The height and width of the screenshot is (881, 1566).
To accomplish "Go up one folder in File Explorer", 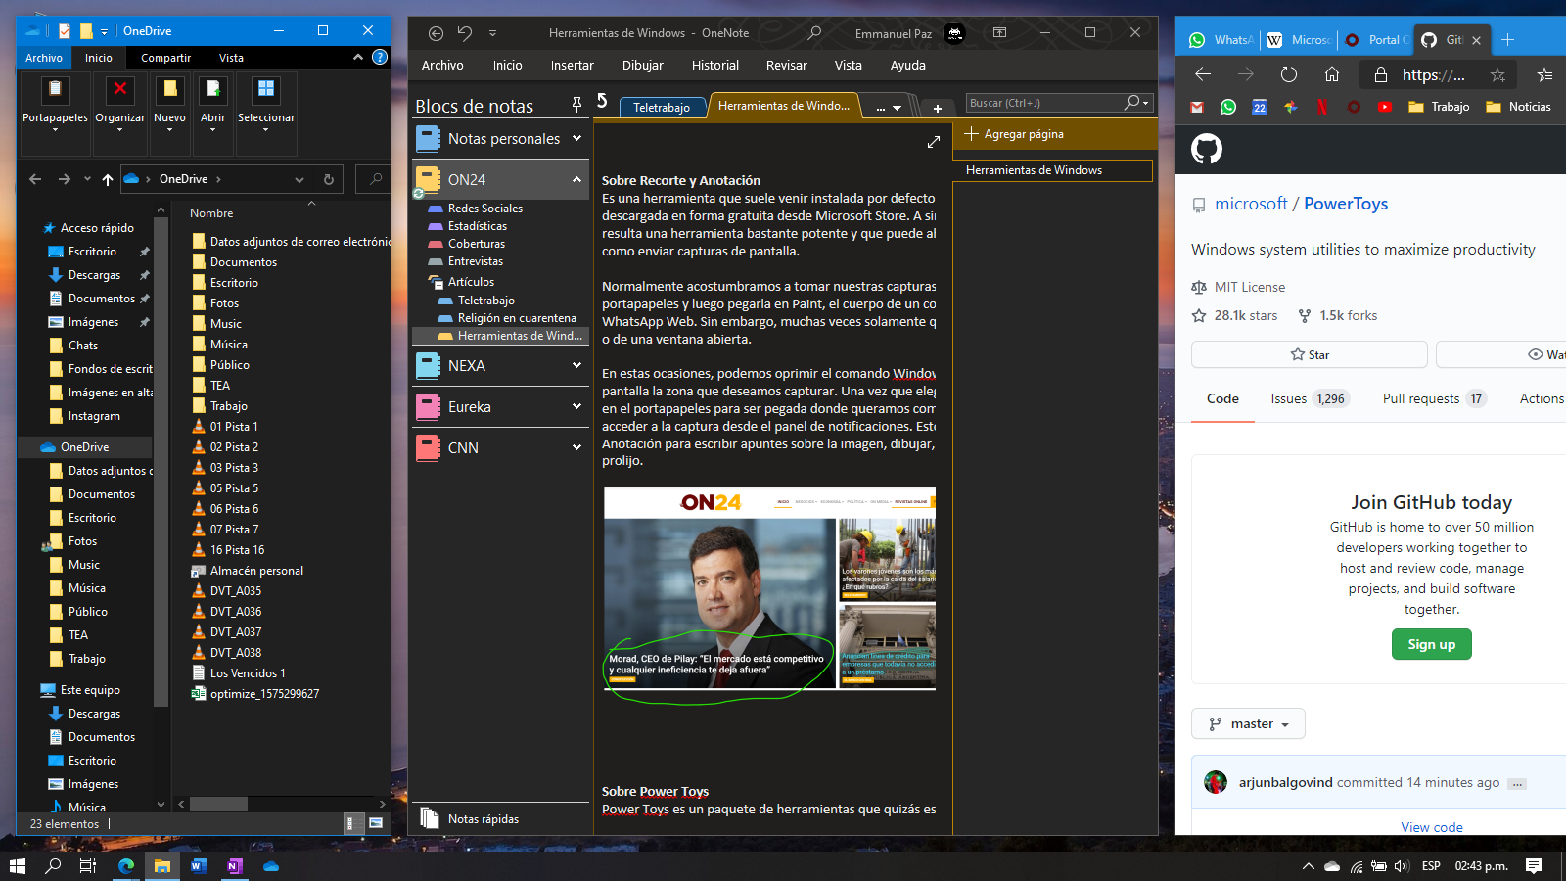I will pos(108,179).
